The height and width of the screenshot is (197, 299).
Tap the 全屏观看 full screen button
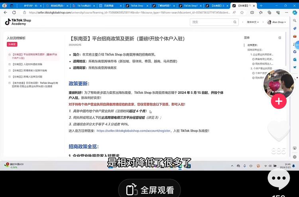click(149, 190)
